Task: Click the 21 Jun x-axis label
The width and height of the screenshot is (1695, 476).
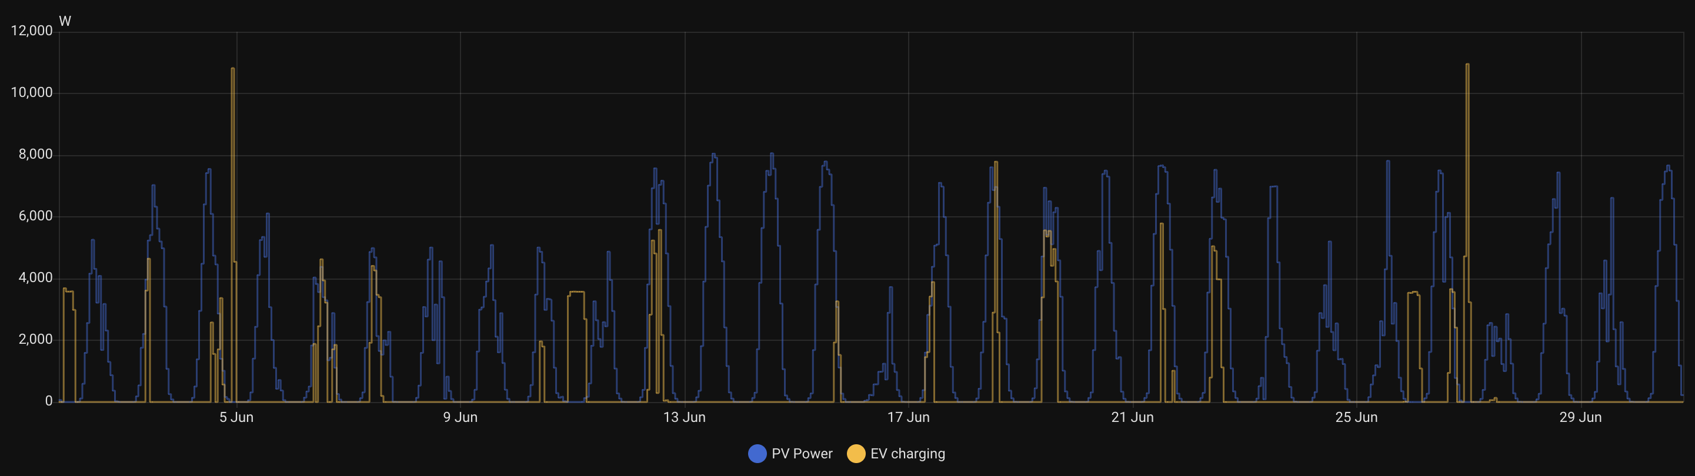Action: click(x=1132, y=417)
